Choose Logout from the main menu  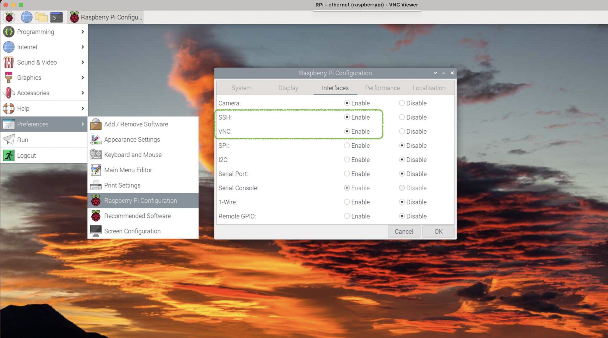tap(44, 155)
